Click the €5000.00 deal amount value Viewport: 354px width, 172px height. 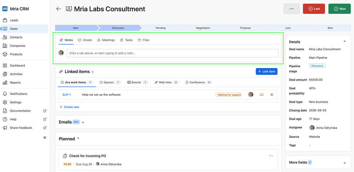click(x=316, y=79)
